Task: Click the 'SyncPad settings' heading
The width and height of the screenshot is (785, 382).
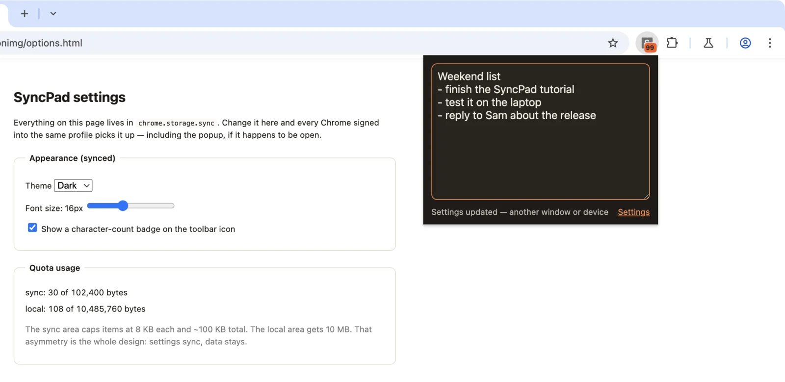Action: tap(70, 97)
